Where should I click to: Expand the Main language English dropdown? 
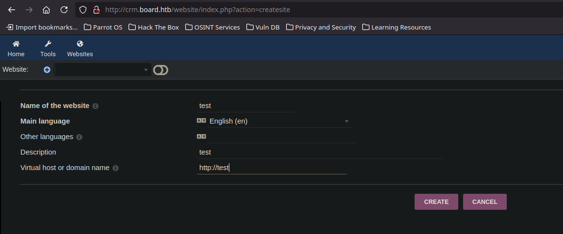tap(279, 121)
